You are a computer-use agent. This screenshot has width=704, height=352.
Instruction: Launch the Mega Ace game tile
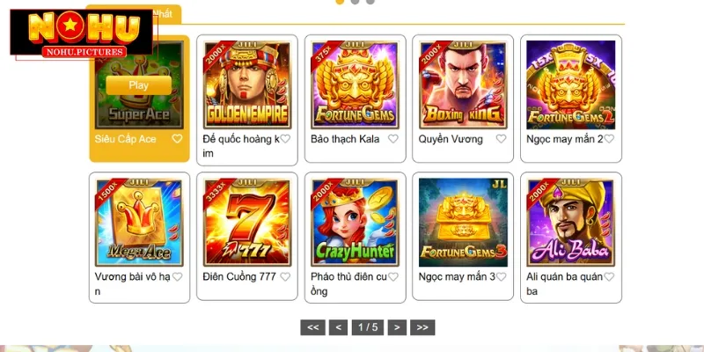tap(139, 223)
